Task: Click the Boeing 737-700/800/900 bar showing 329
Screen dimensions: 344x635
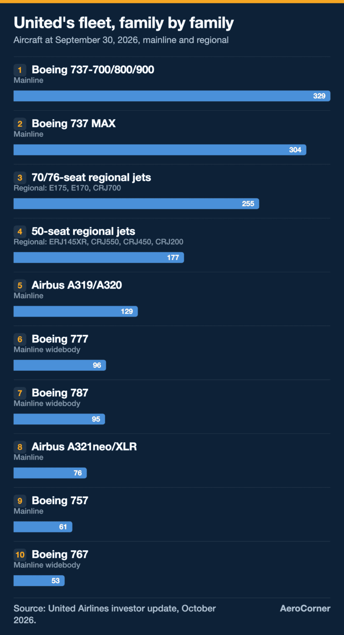Action: click(x=172, y=96)
